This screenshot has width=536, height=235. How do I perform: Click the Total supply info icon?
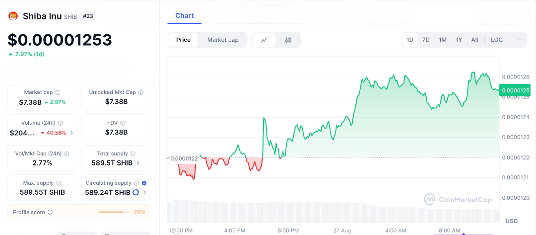coord(133,154)
